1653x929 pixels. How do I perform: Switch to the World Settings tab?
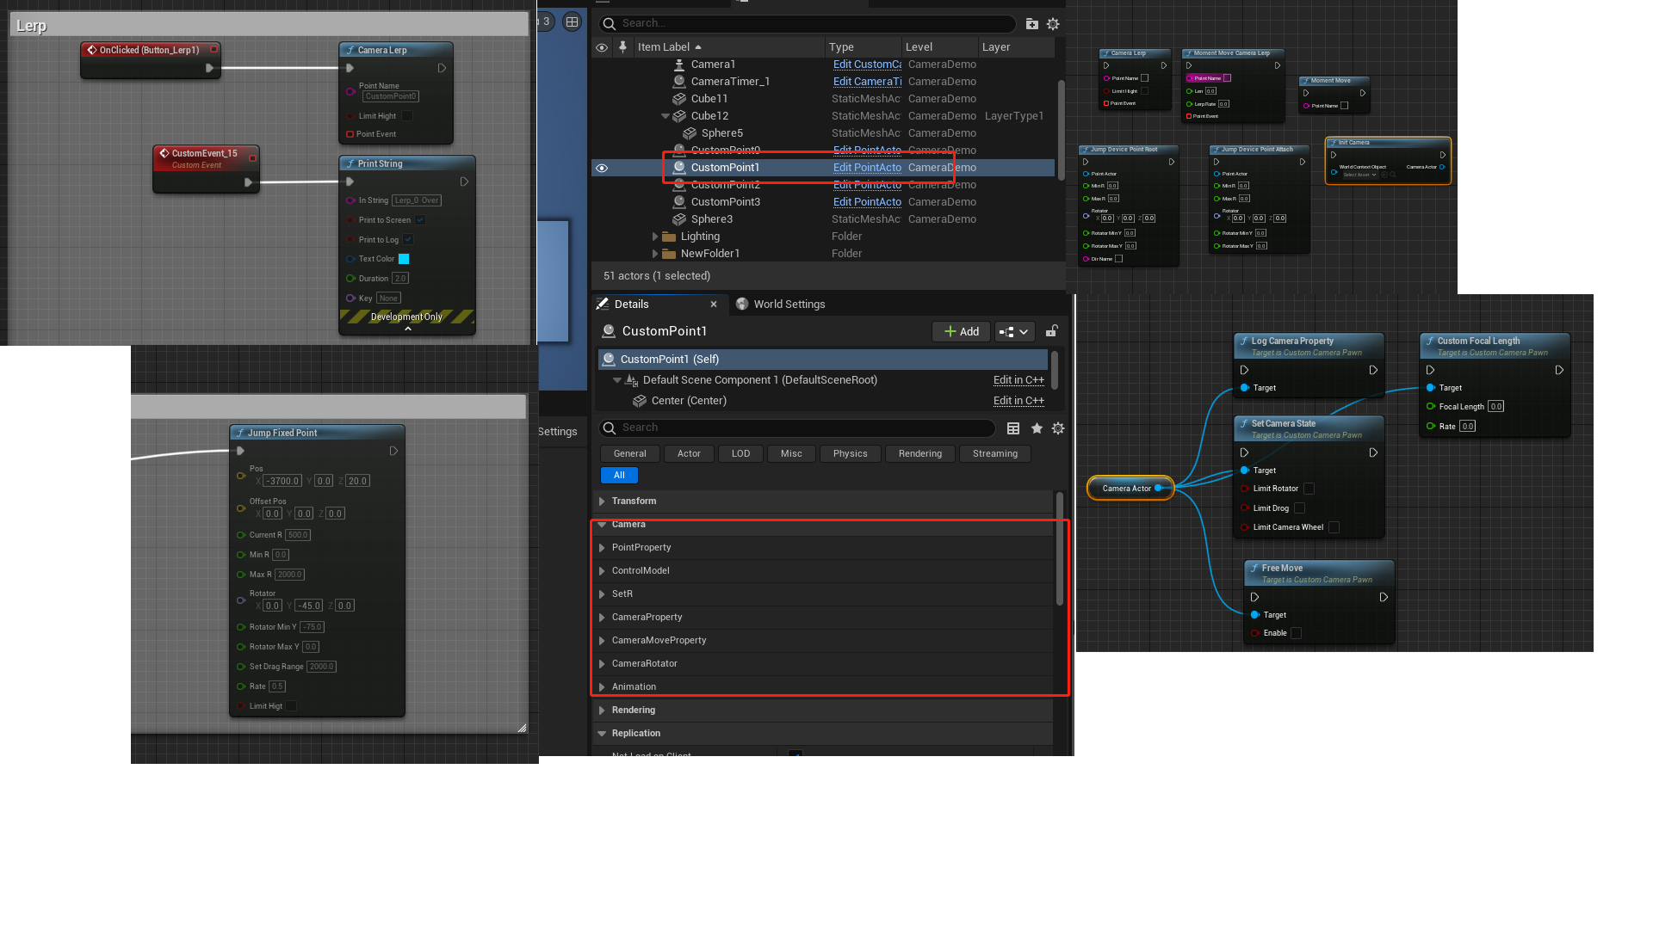(x=788, y=304)
